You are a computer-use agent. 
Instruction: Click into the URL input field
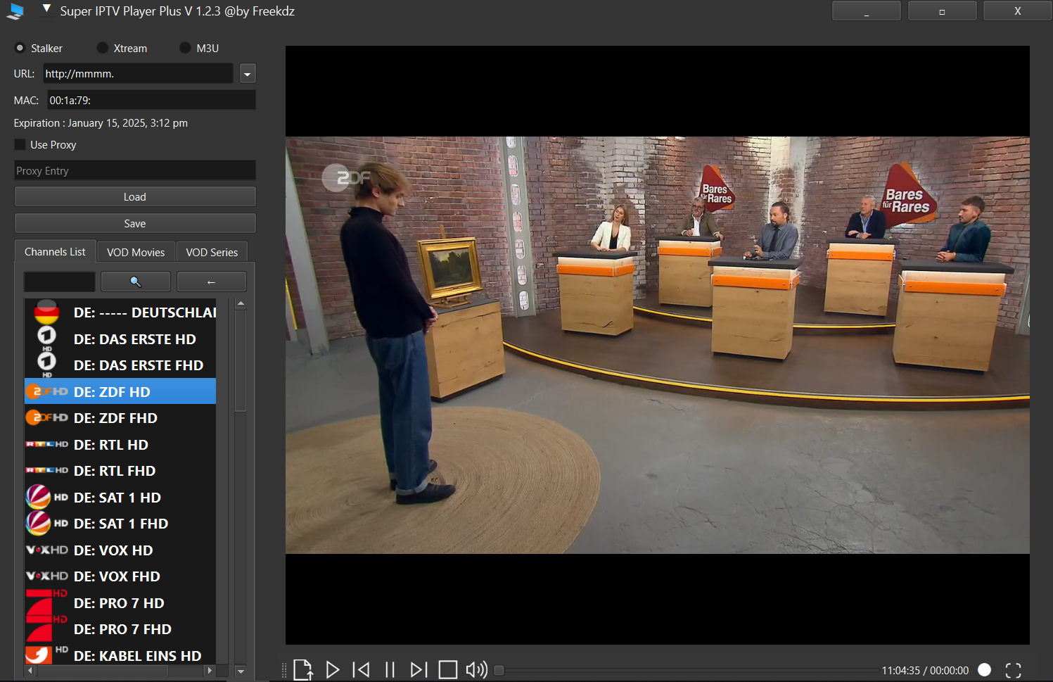(x=138, y=73)
